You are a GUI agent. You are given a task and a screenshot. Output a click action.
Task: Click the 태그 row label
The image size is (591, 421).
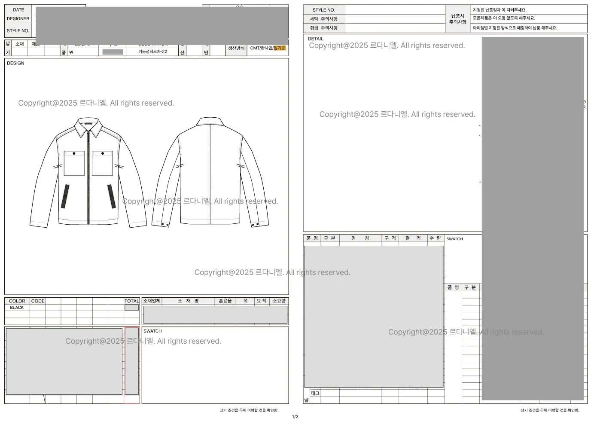coord(315,393)
